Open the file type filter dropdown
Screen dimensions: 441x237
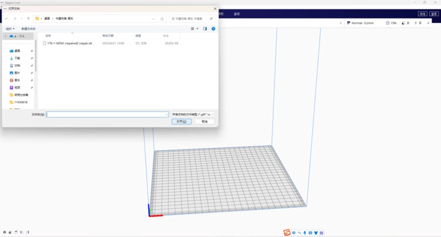point(193,114)
